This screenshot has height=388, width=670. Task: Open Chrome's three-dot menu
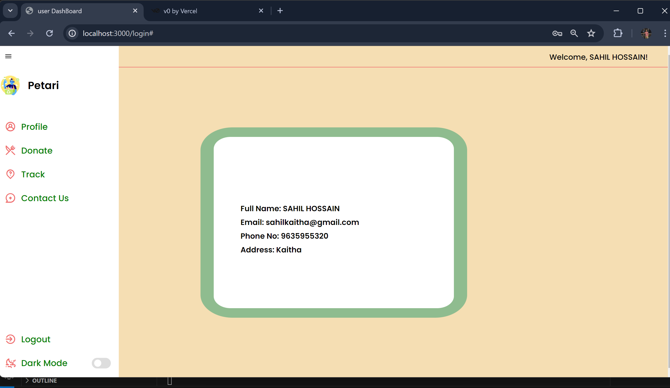coord(665,34)
